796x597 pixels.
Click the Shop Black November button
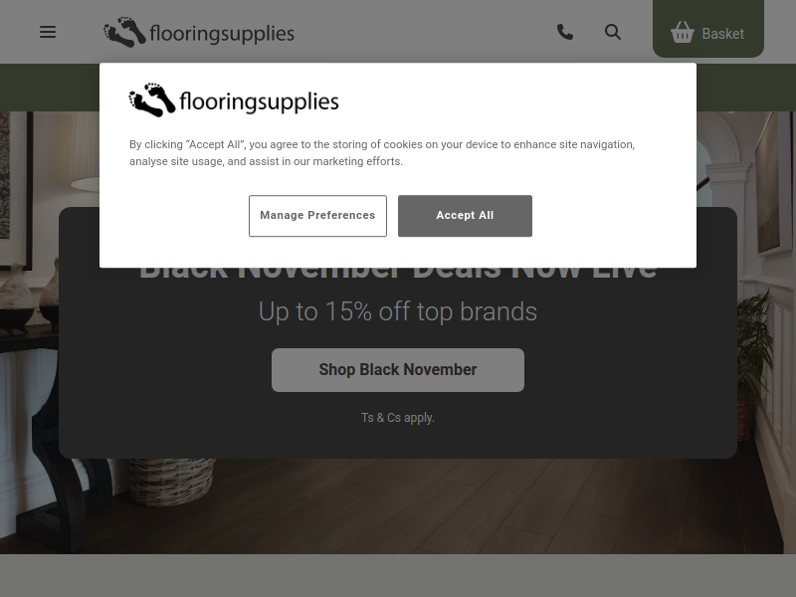pyautogui.click(x=398, y=370)
